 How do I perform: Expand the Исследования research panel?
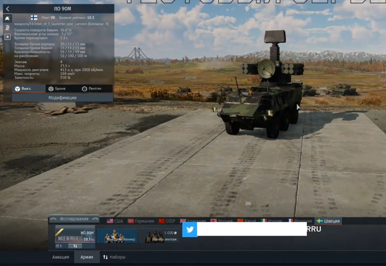[74, 219]
